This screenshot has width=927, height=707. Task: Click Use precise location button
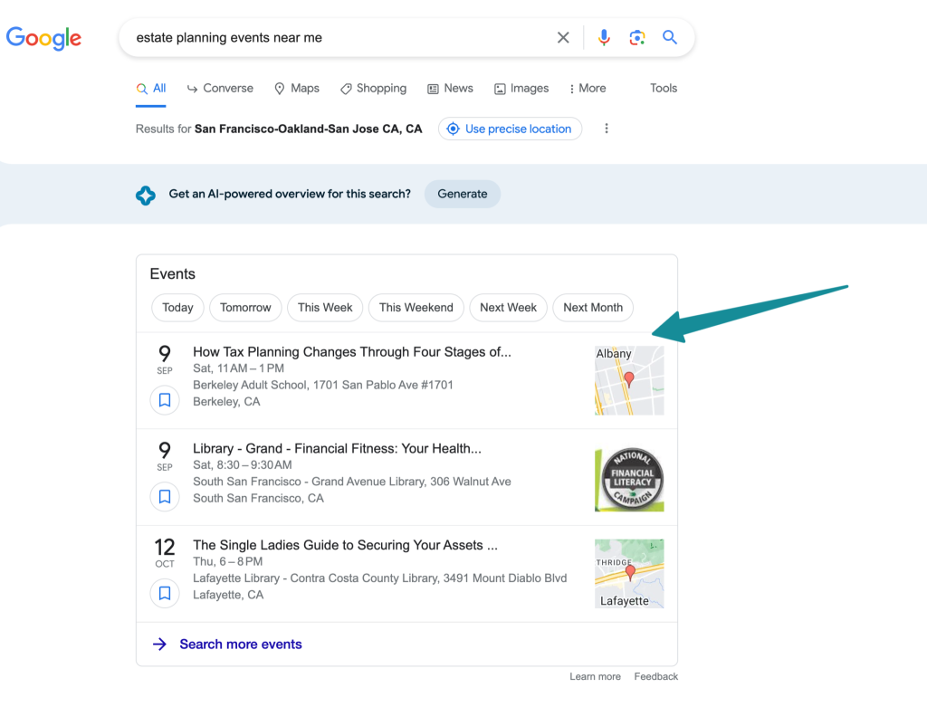pos(511,129)
